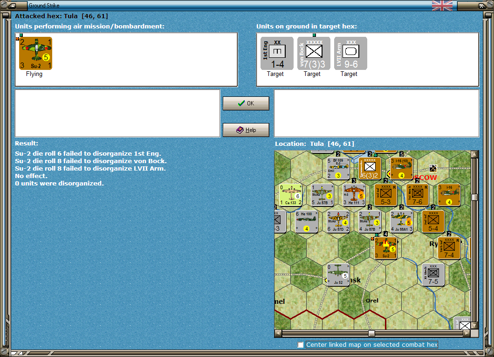The height and width of the screenshot is (357, 494).
Task: Click the Ju 87D Stuka counter on map
Action: coord(338,221)
